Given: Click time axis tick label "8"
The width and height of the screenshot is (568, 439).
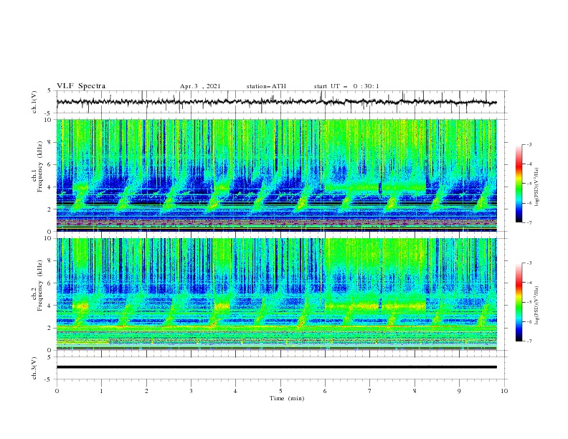Looking at the screenshot, I should click(415, 391).
